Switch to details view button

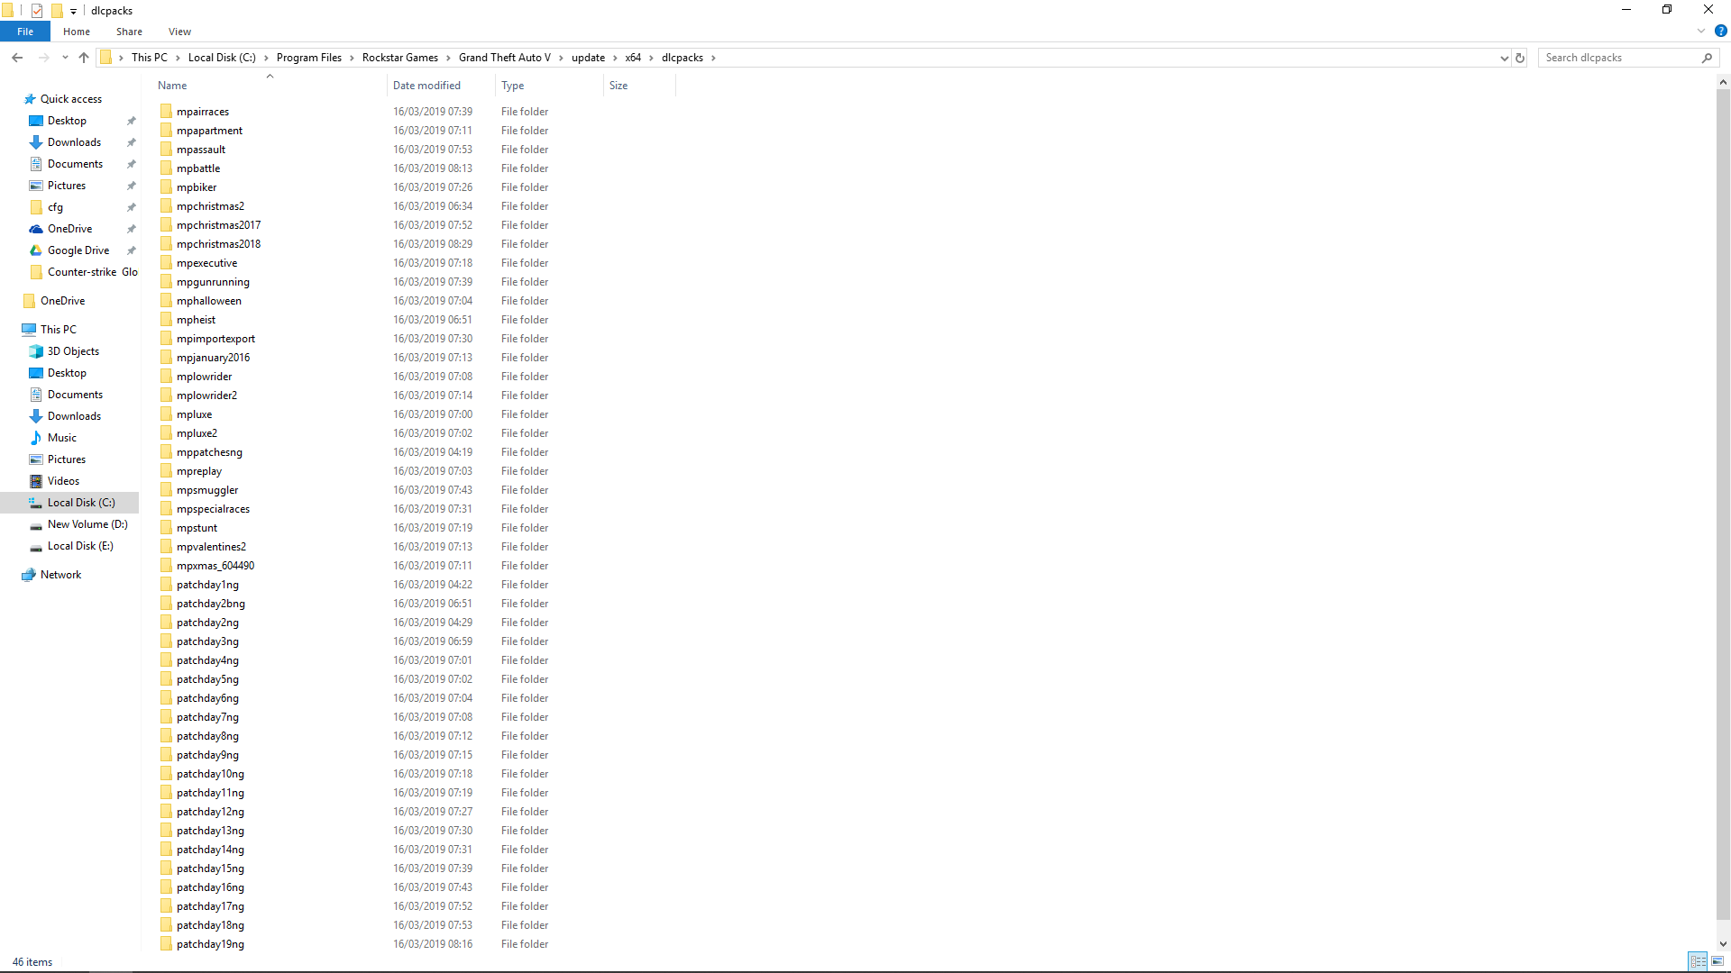pos(1698,961)
